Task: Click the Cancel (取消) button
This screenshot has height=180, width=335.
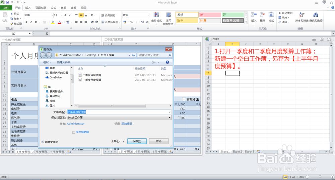Action: tap(159, 141)
